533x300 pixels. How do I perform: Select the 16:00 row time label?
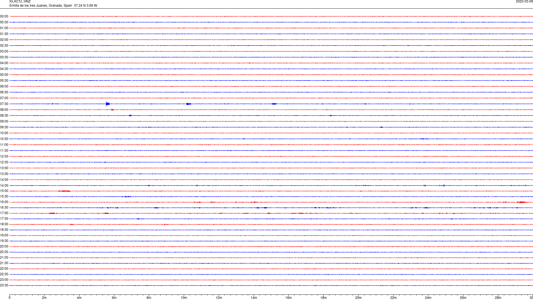pos(4,202)
